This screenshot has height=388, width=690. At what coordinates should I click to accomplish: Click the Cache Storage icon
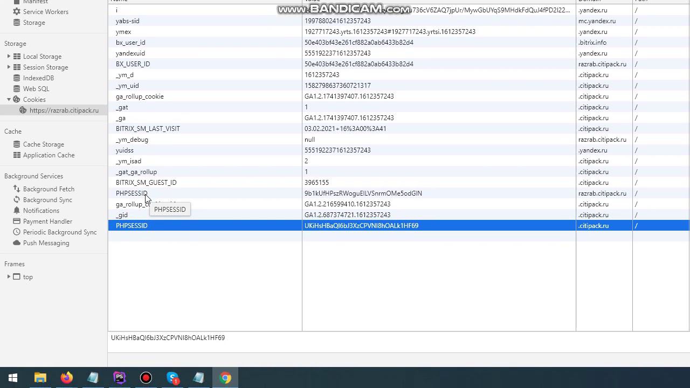[17, 144]
